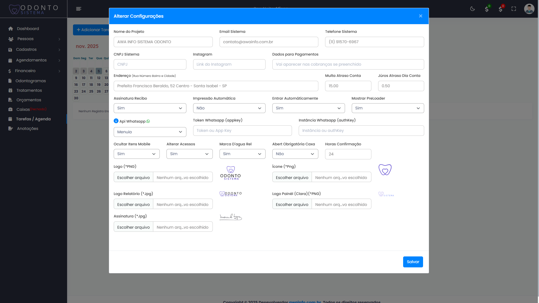
Task: Open the user avatar menu
Action: coord(529,9)
